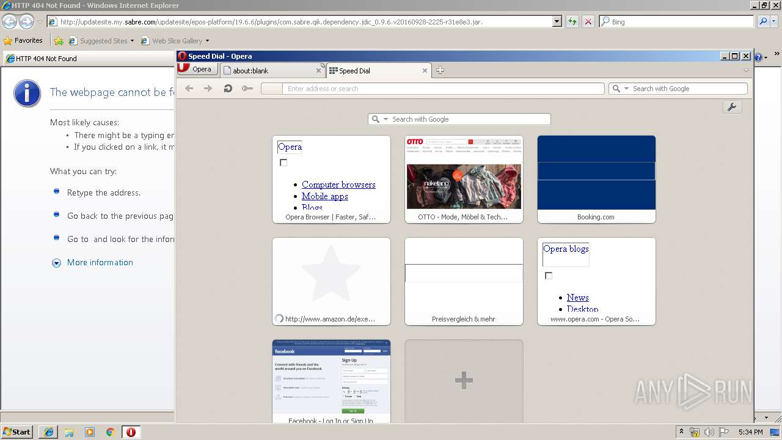Open closed tabs list arrow in Opera
The height and width of the screenshot is (440, 782).
click(x=746, y=70)
